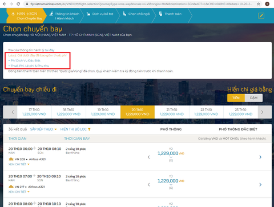The width and height of the screenshot is (274, 207).
Task: Open the Dịch vụ bổ trợ step
Action: tap(100, 14)
